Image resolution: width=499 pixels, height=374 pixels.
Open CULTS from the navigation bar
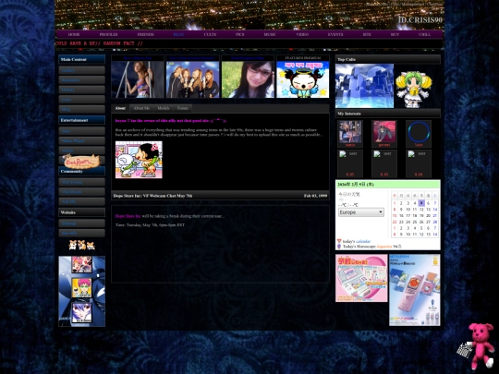click(210, 34)
